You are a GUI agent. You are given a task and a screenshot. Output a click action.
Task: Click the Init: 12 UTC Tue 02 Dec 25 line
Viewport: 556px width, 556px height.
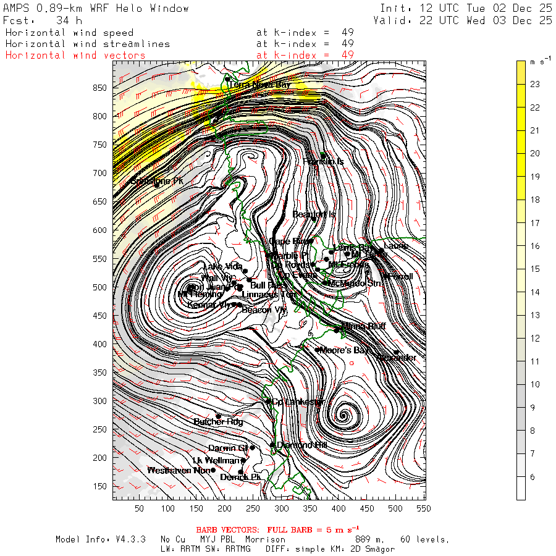466,8
